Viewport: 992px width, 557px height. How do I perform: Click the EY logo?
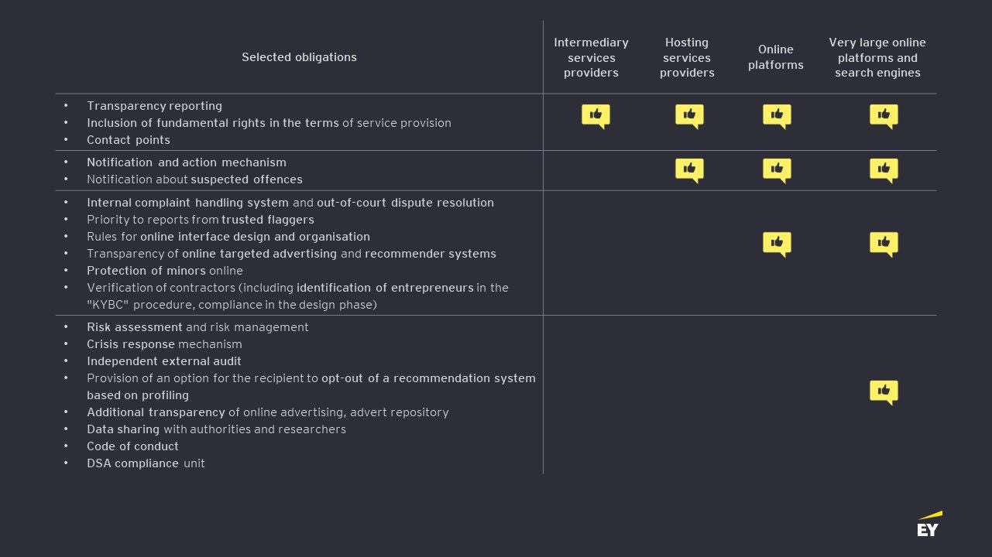[928, 525]
